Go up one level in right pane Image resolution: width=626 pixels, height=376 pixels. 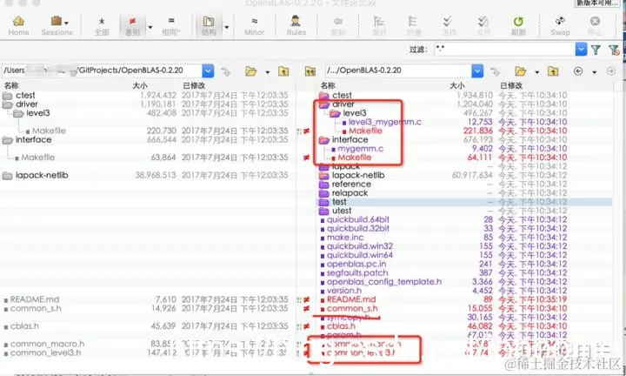click(x=553, y=71)
